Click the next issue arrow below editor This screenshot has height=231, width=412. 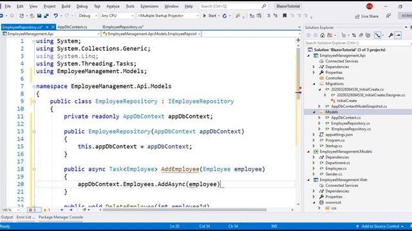[71, 210]
